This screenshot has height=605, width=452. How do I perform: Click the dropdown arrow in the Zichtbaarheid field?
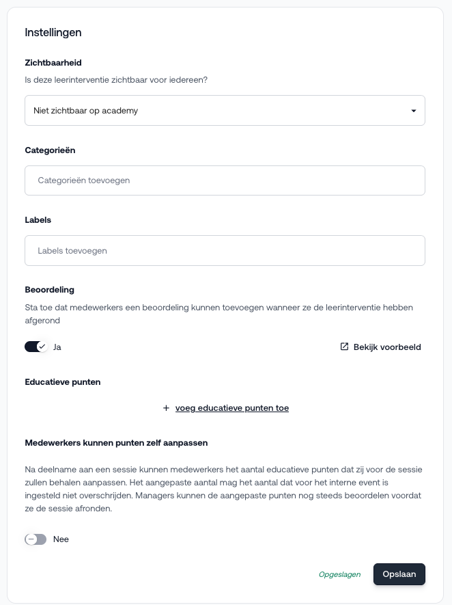coord(413,111)
